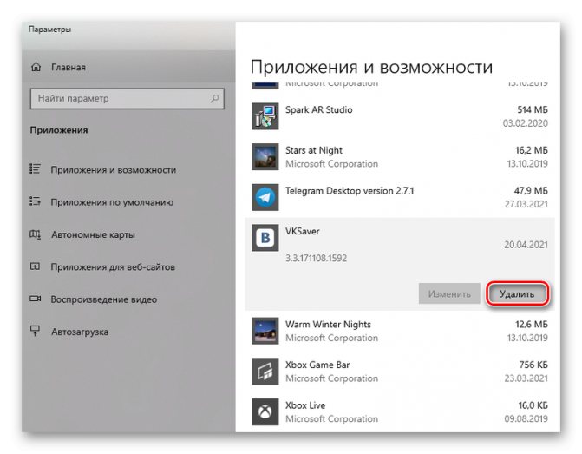Click the disabled Изменить button
Image resolution: width=582 pixels, height=454 pixels.
tap(449, 294)
